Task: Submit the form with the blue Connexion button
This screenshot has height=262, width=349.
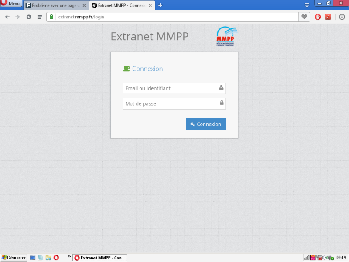Action: [205, 124]
